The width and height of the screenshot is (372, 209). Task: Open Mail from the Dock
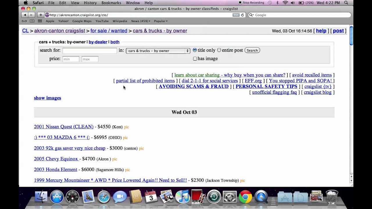pos(88,197)
